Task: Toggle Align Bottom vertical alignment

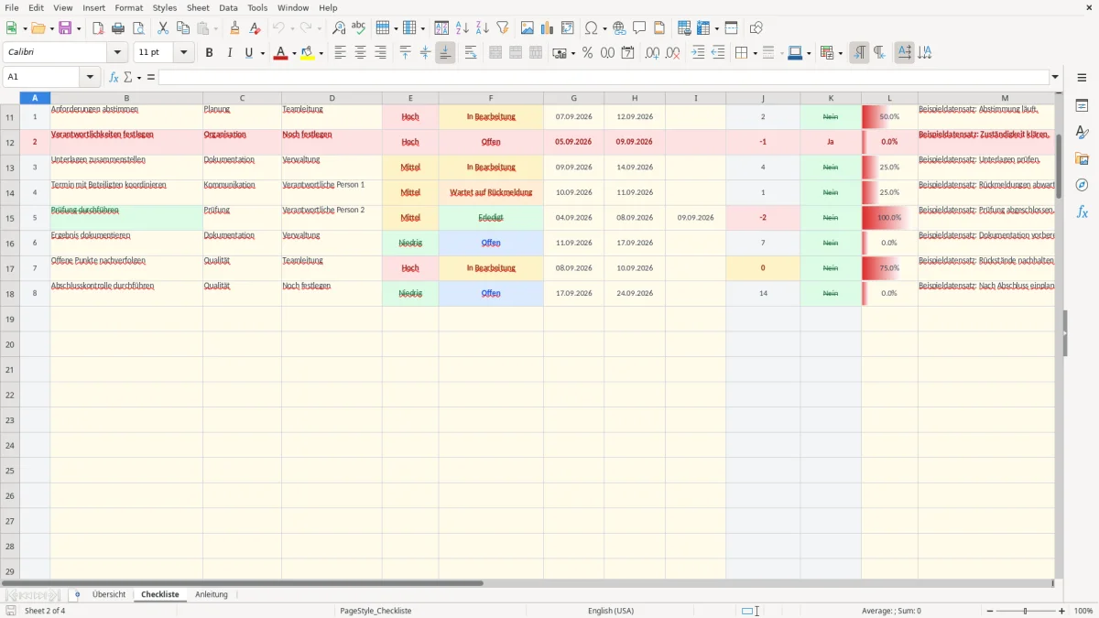Action: point(445,53)
